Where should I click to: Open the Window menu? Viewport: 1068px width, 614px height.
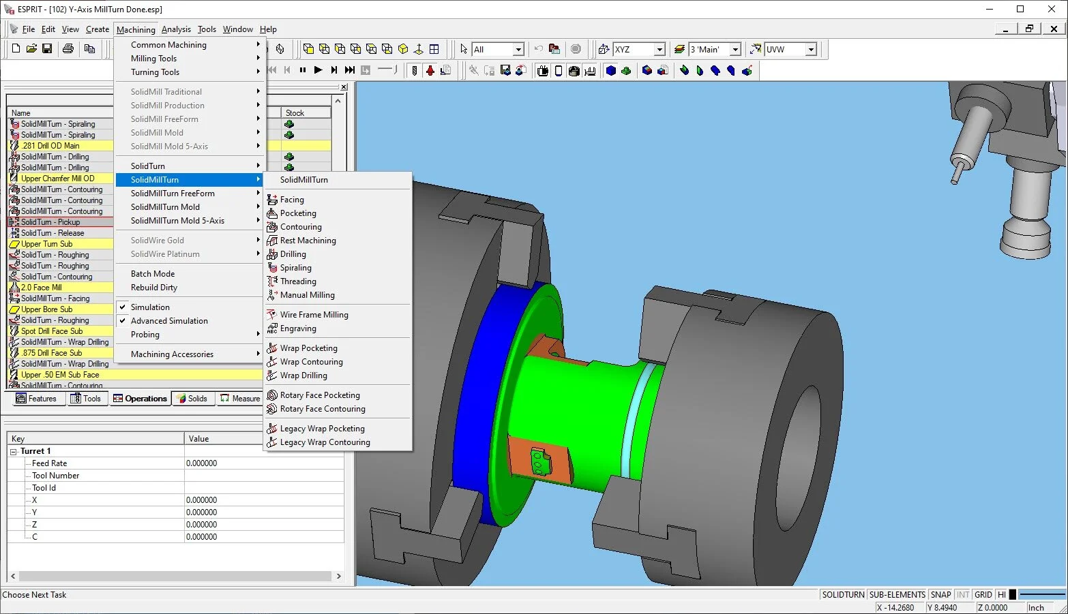point(237,29)
